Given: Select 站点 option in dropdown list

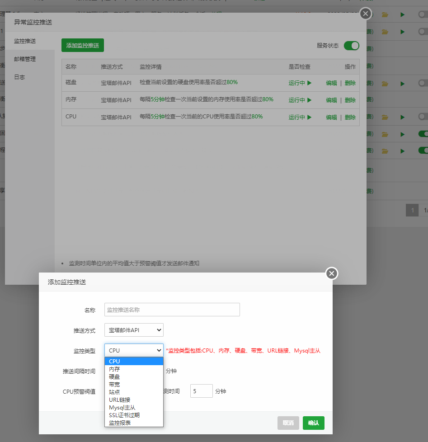Looking at the screenshot, I should click(134, 392).
